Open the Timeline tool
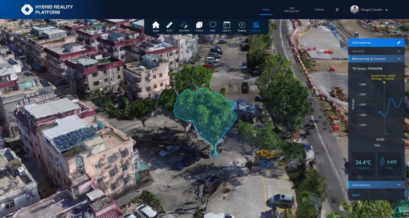 pos(242,27)
